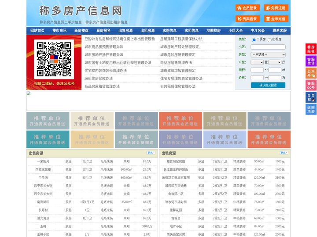Open the 求租信息 nav item
The width and height of the screenshot is (317, 237).
(192, 31)
